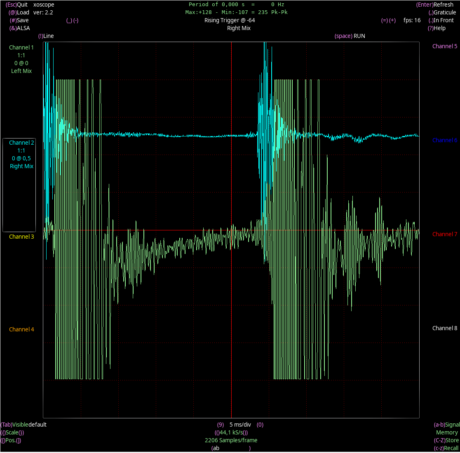Click Channel 1's 0 @ 0 position value
460x453 pixels.
point(21,63)
